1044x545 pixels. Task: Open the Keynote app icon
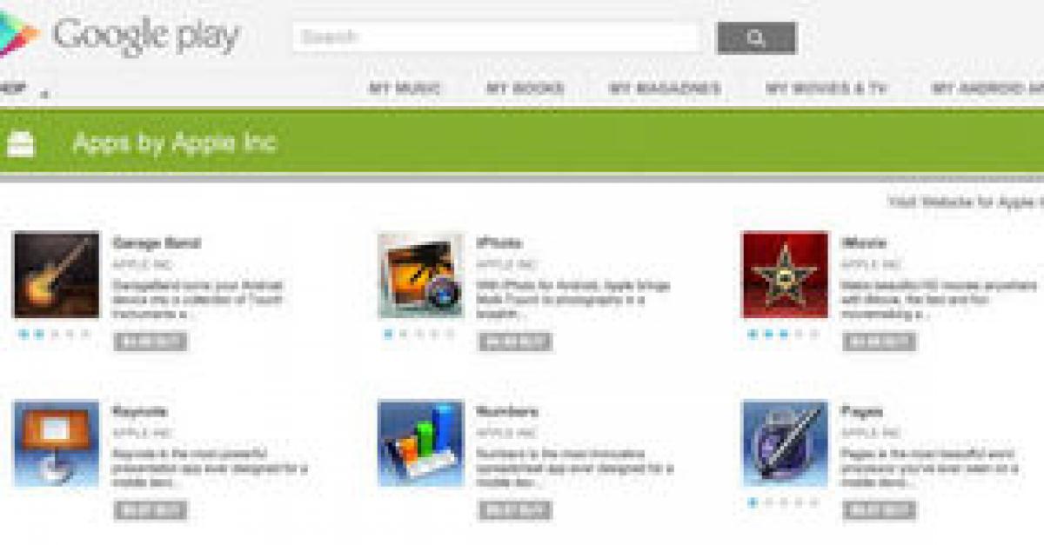(x=57, y=443)
